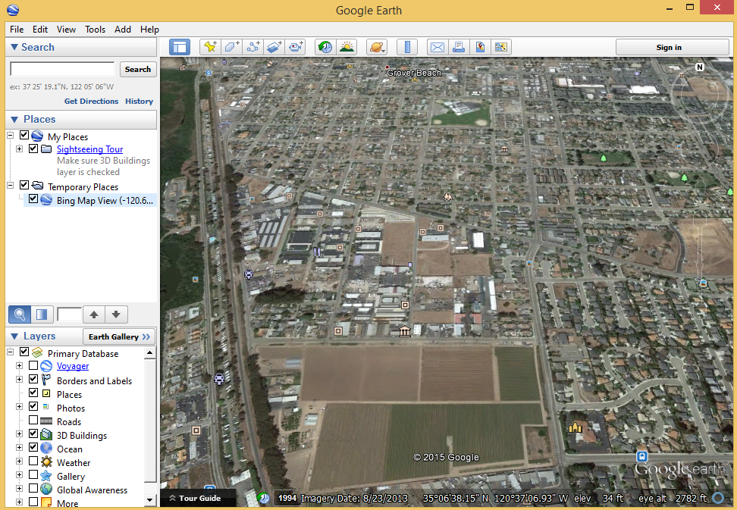Viewport: 737px width, 510px height.
Task: Collapse the Layers panel triangle
Action: pyautogui.click(x=14, y=336)
